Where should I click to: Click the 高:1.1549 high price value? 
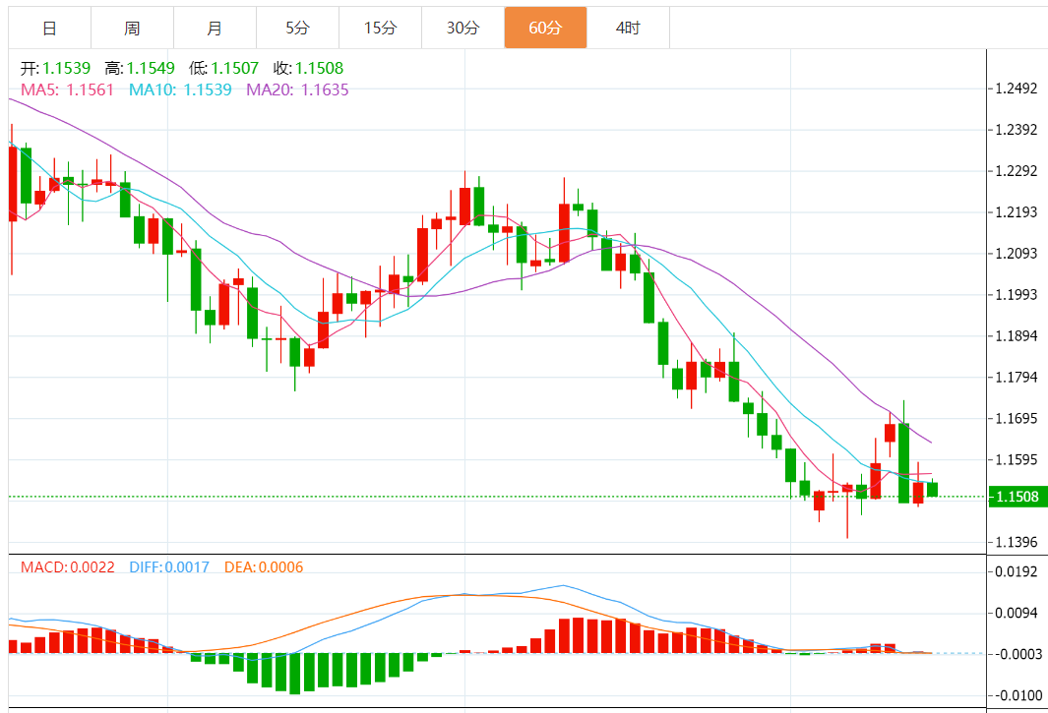[140, 68]
